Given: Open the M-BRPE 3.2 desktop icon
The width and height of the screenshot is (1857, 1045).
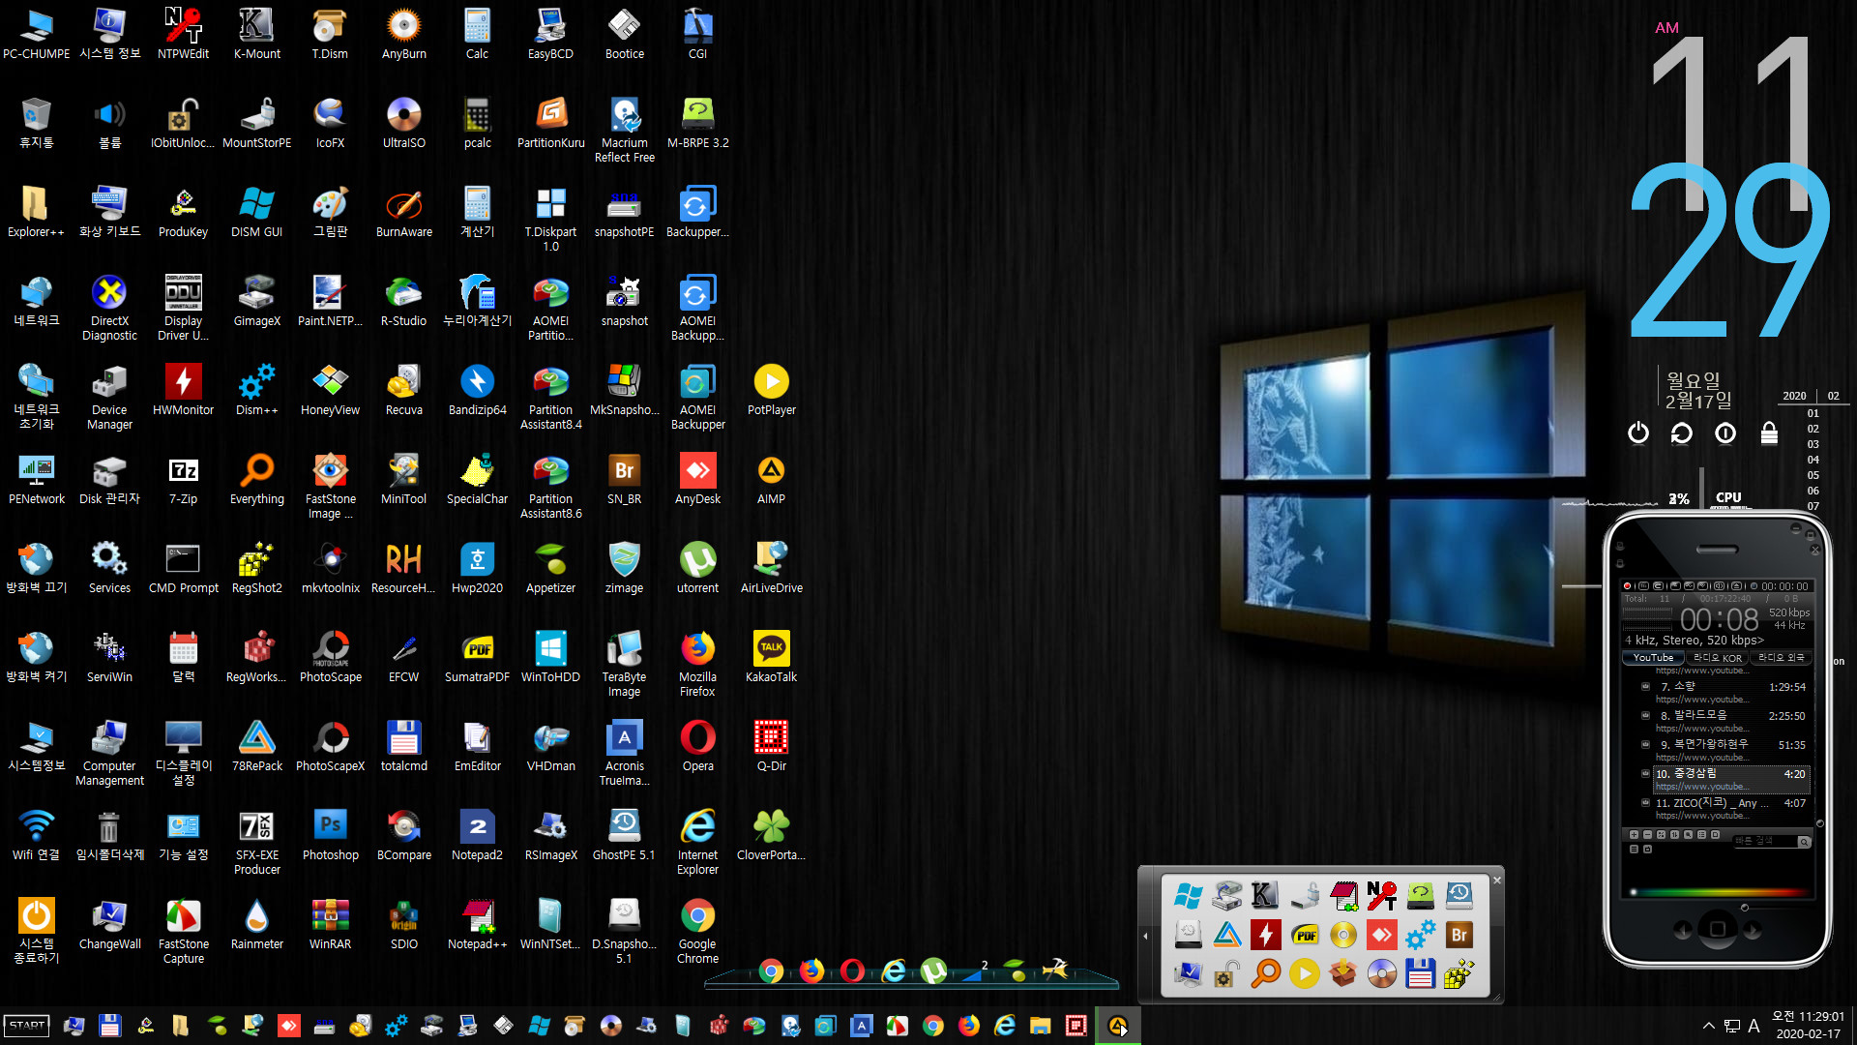Looking at the screenshot, I should pos(697,123).
